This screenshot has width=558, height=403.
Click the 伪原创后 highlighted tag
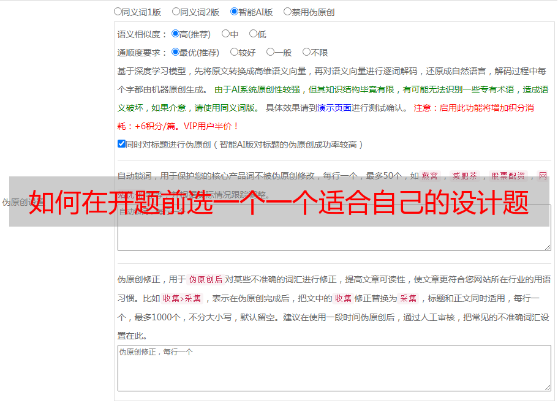coord(206,279)
